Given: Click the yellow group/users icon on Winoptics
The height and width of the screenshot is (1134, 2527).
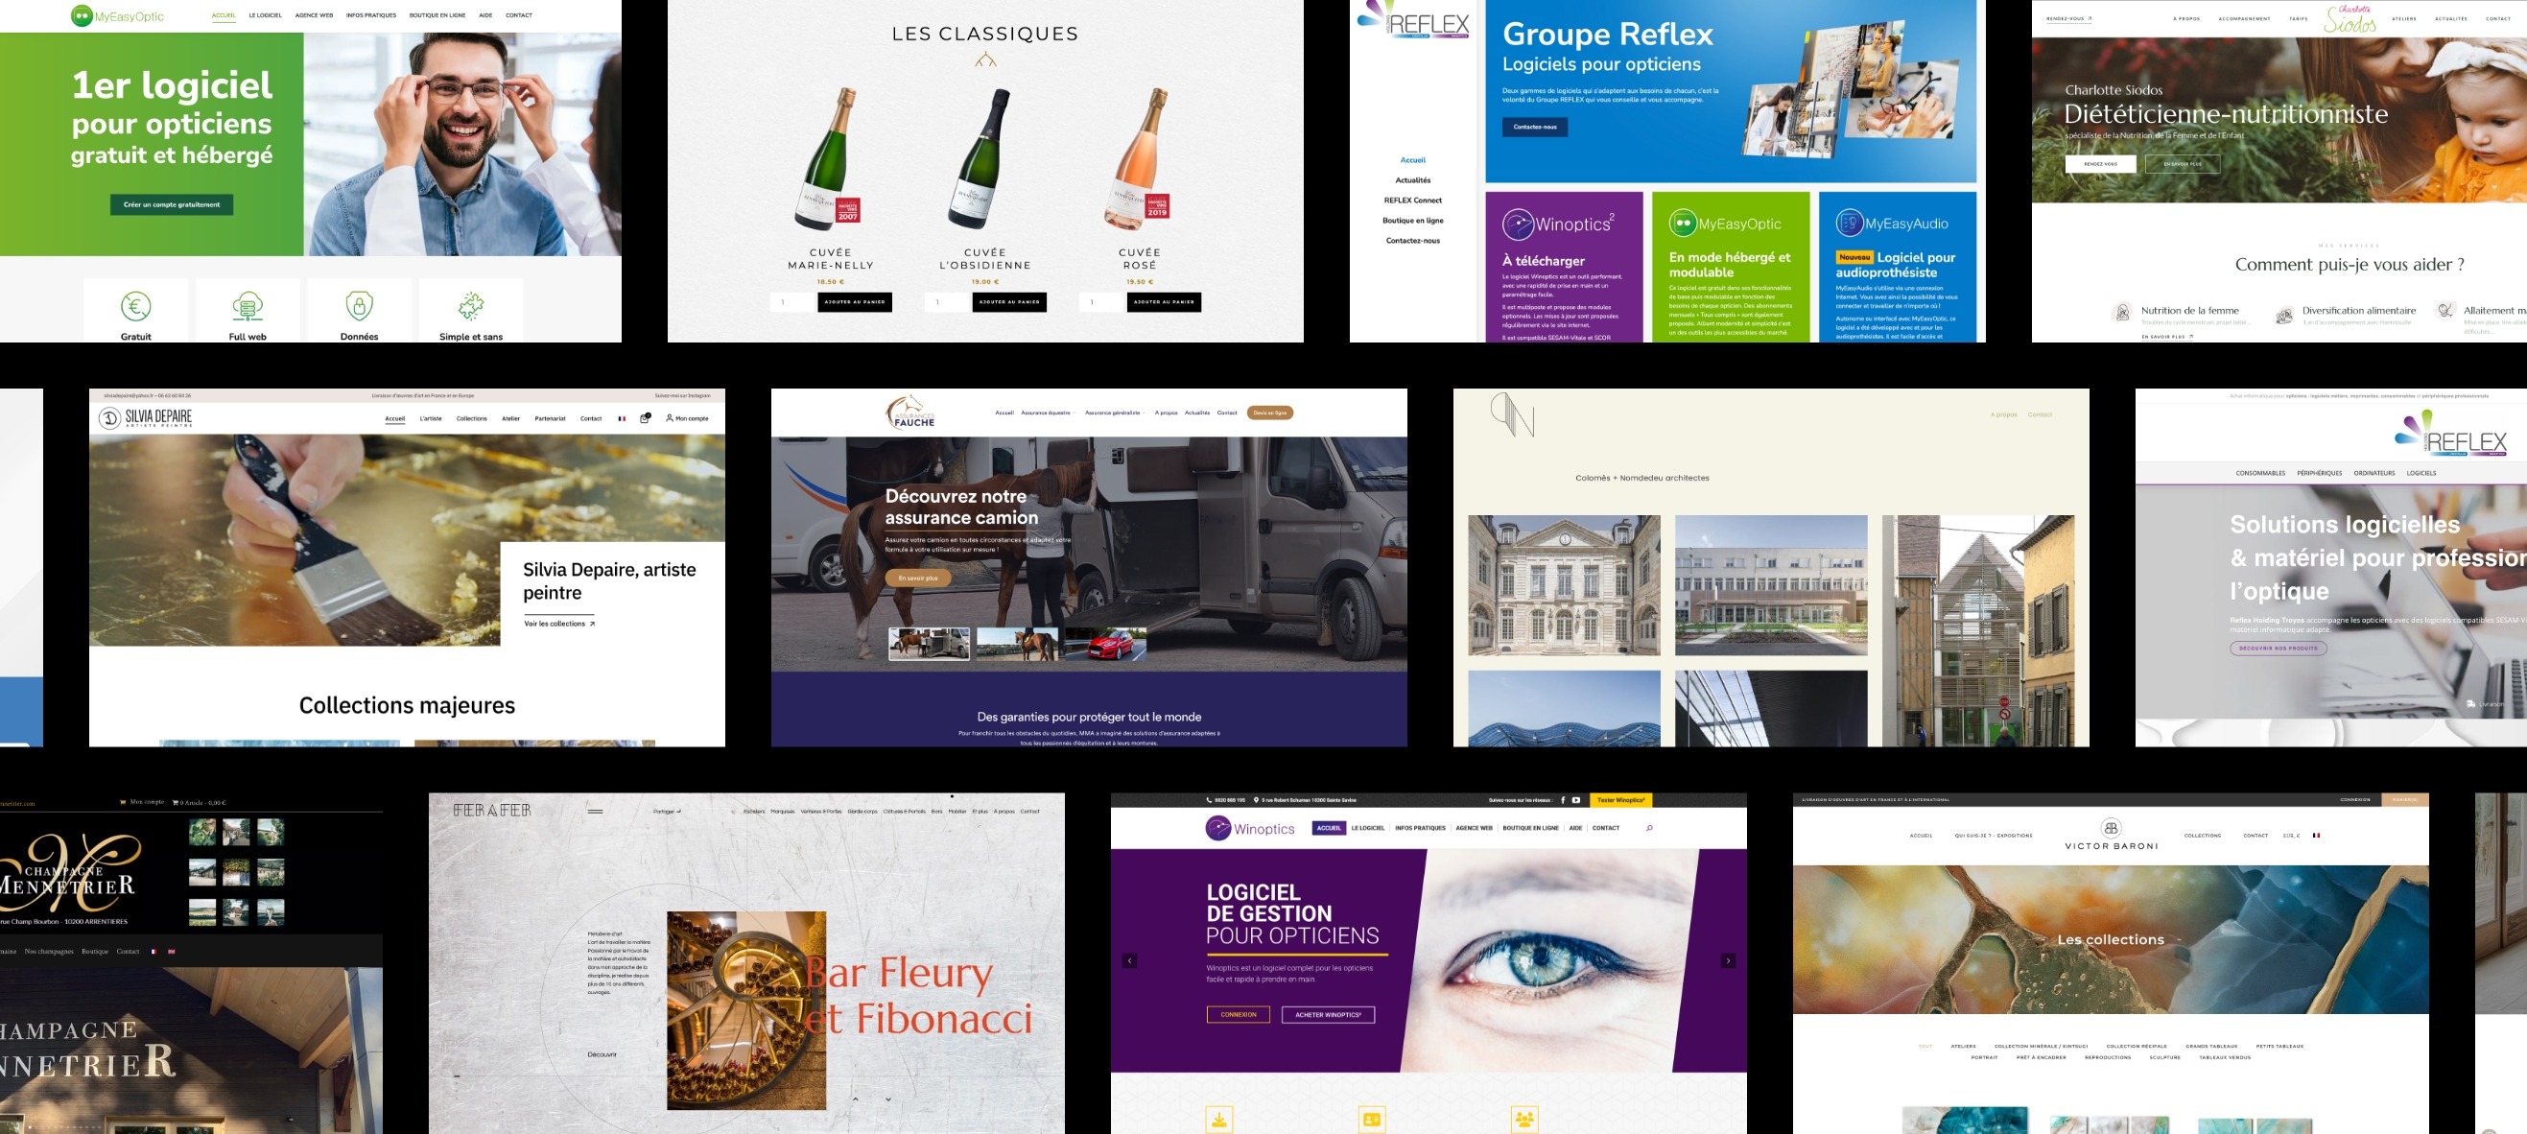Looking at the screenshot, I should coord(1524,1120).
